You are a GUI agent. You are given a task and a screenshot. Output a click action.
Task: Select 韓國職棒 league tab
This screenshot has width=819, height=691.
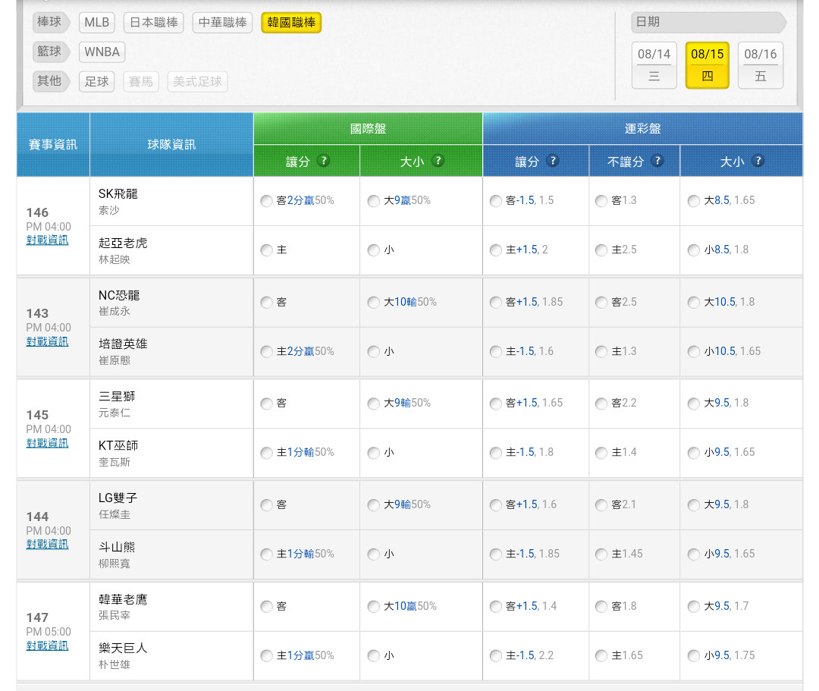click(x=291, y=23)
